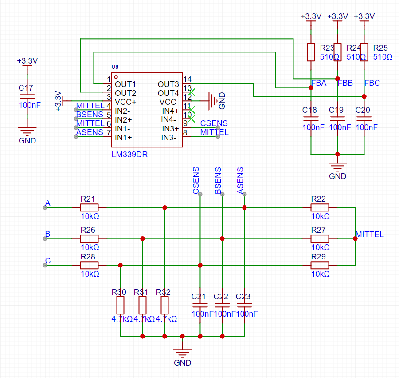
Task: Select capacitor C22 symbol
Action: pos(222,305)
